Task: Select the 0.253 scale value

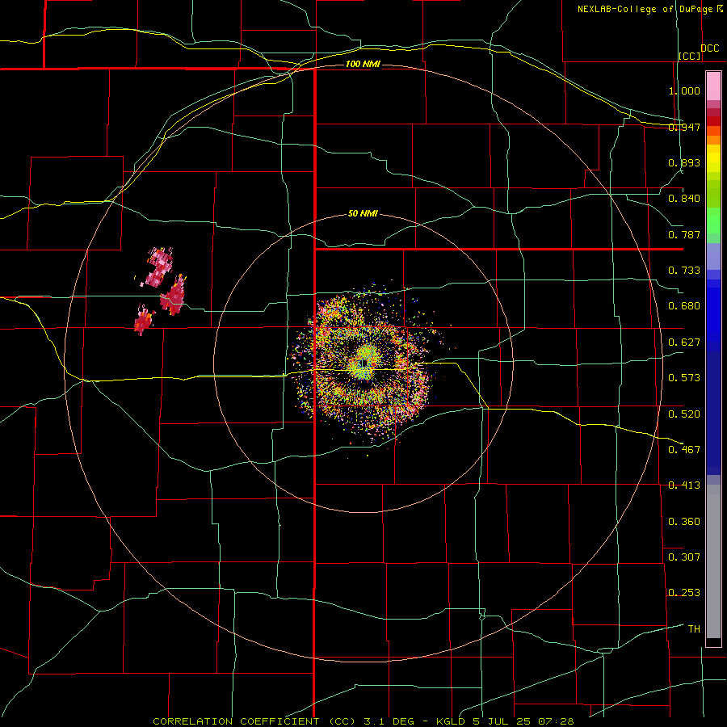Action: click(684, 593)
